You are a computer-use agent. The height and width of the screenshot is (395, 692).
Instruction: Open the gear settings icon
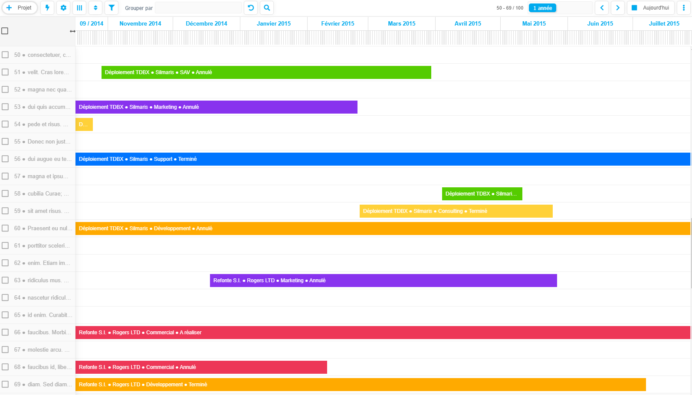click(63, 8)
